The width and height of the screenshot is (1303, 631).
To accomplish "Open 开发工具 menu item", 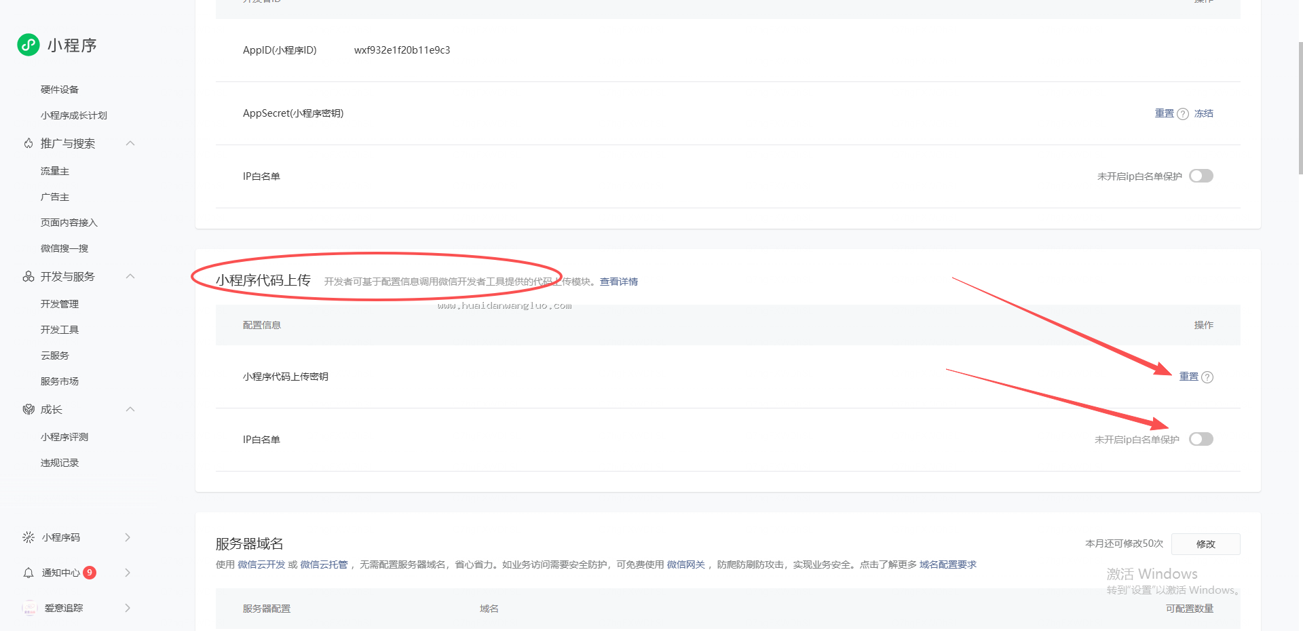I will 60,330.
